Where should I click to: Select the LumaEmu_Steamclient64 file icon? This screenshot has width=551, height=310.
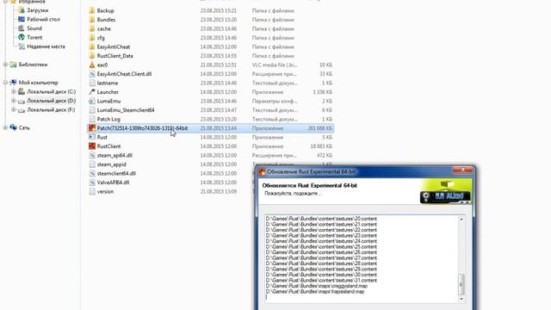(x=92, y=110)
